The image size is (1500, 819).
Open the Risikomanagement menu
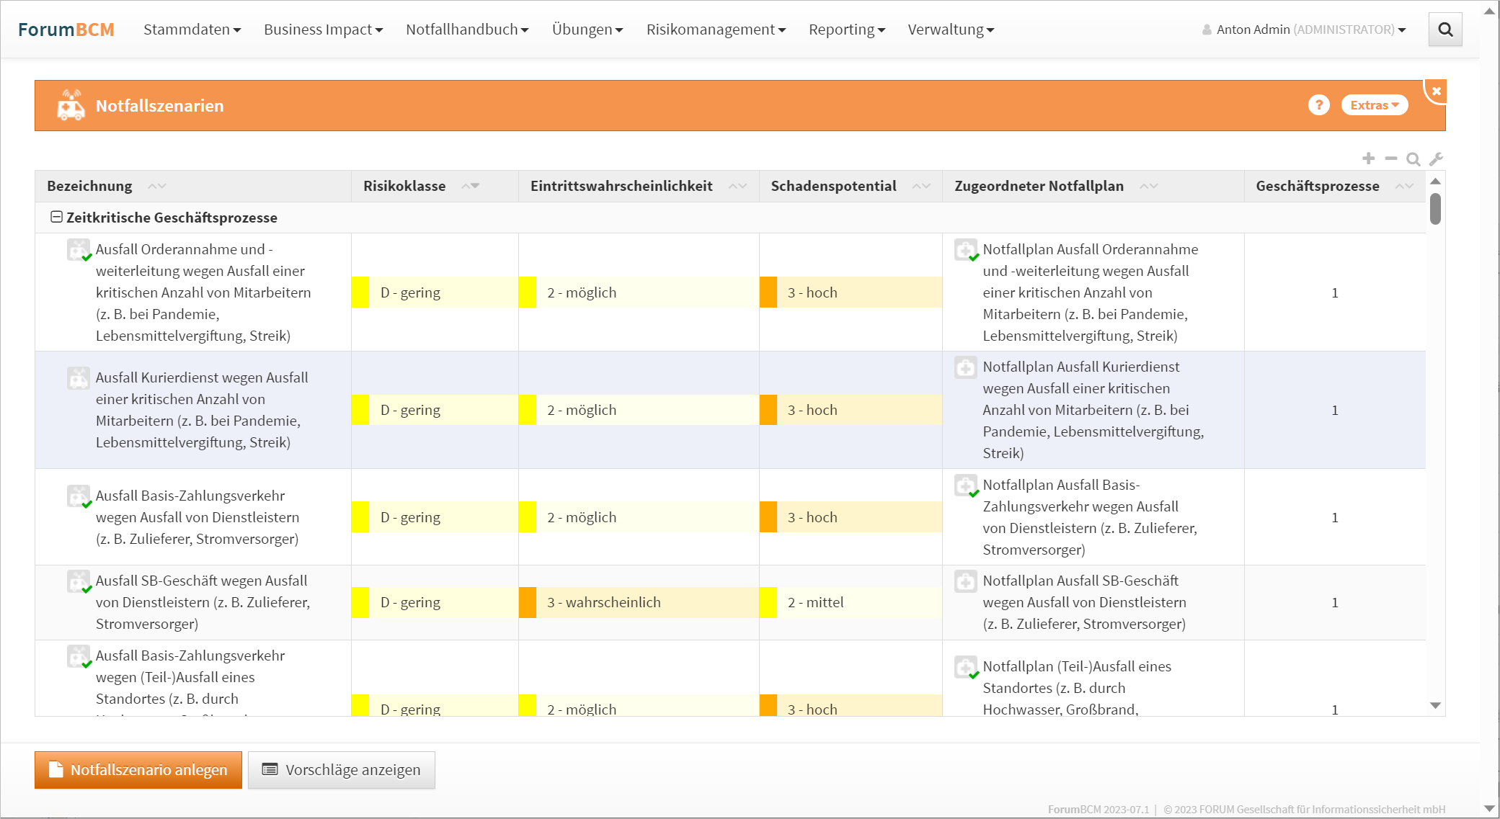point(715,30)
